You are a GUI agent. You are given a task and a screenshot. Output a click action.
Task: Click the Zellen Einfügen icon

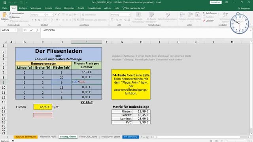point(182,15)
